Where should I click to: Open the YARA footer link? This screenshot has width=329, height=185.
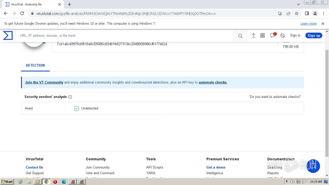pyautogui.click(x=151, y=173)
